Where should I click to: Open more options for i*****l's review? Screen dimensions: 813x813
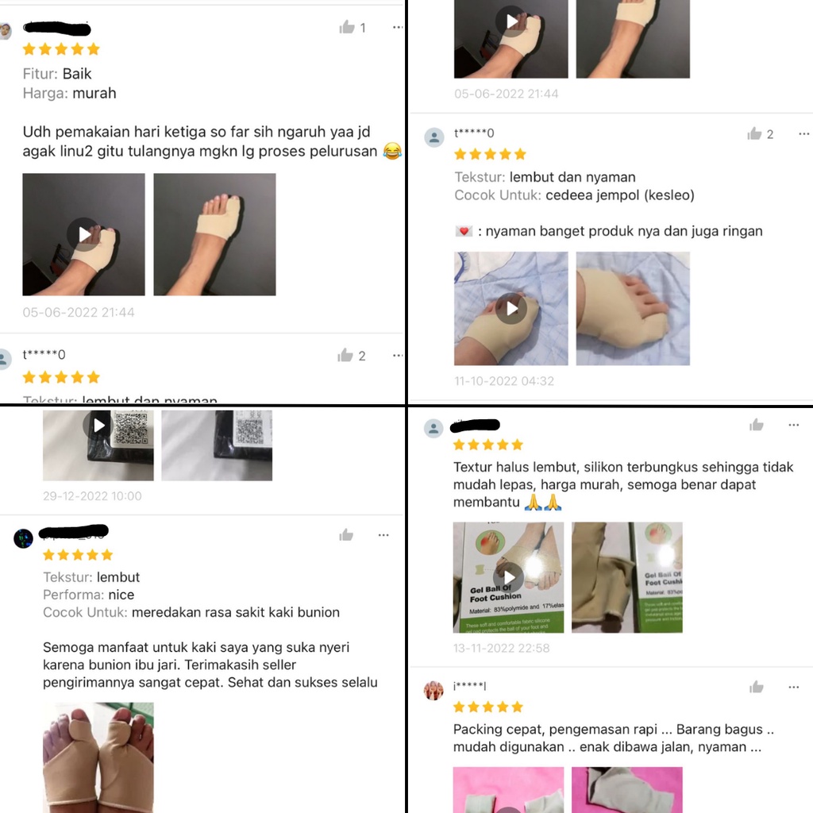pyautogui.click(x=794, y=687)
